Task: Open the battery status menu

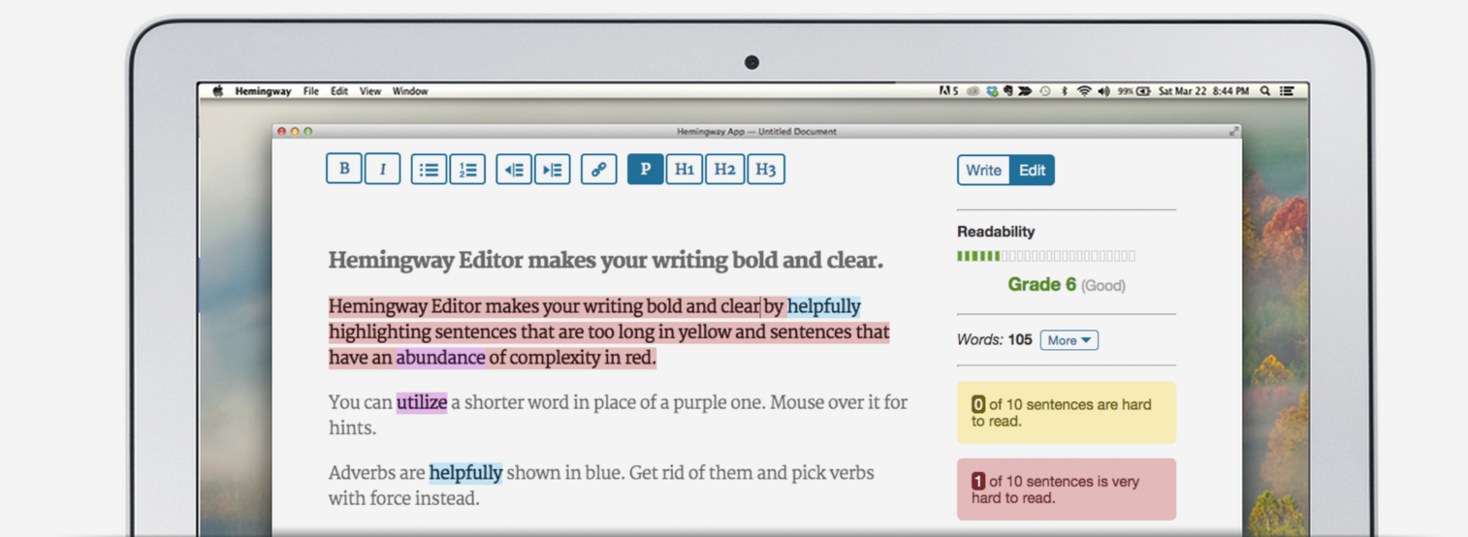Action: tap(1134, 91)
